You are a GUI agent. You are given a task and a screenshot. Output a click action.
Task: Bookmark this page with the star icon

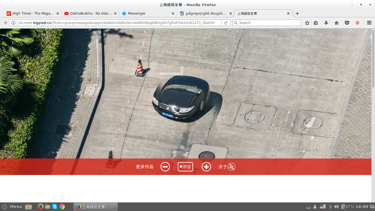[x=307, y=23]
